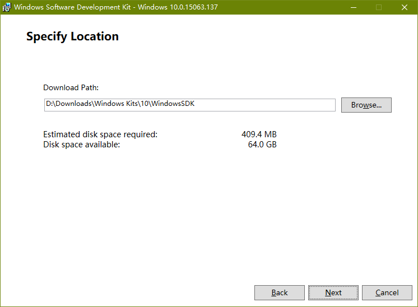Screen dimensions: 418x307
Task: Close the Windows SDK setup window
Action: pos(405,7)
